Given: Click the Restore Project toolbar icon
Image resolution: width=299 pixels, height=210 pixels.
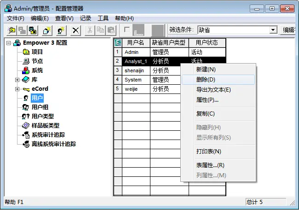Looking at the screenshot, I should point(33,30).
